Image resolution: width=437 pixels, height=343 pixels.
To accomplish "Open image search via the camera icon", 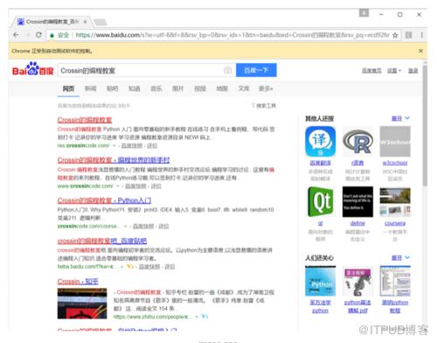I will tap(228, 70).
